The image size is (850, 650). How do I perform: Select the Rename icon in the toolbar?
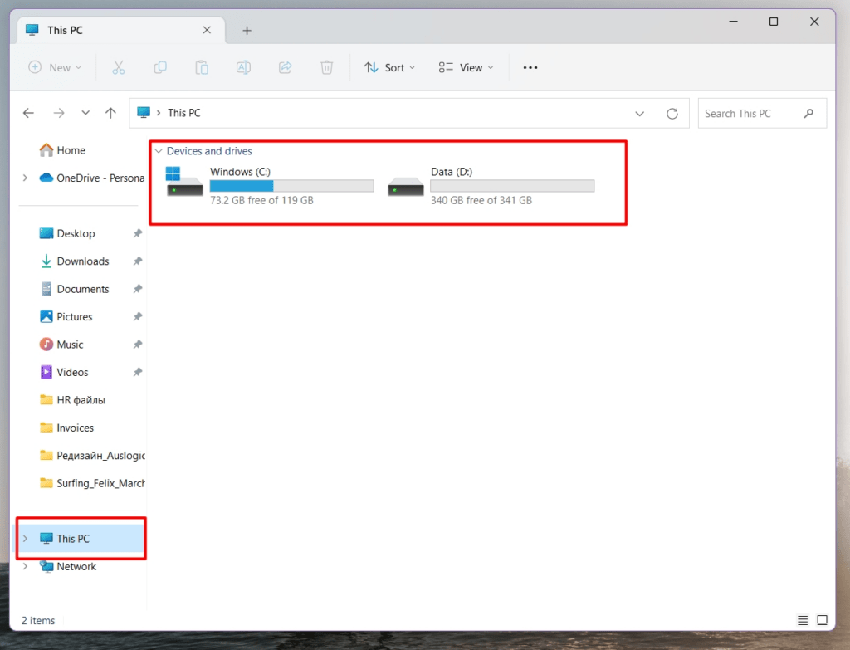pos(243,67)
